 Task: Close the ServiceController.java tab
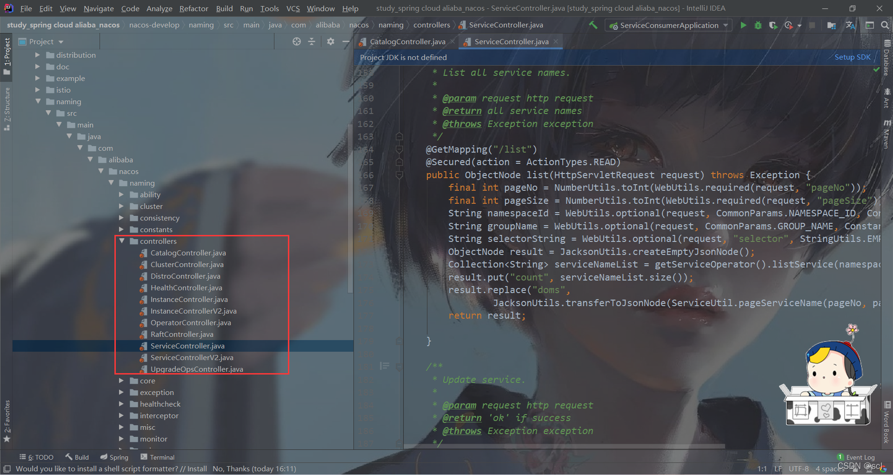click(556, 41)
